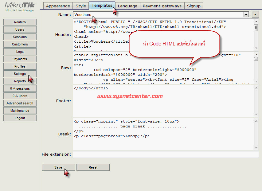View the Logs page

point(20,52)
